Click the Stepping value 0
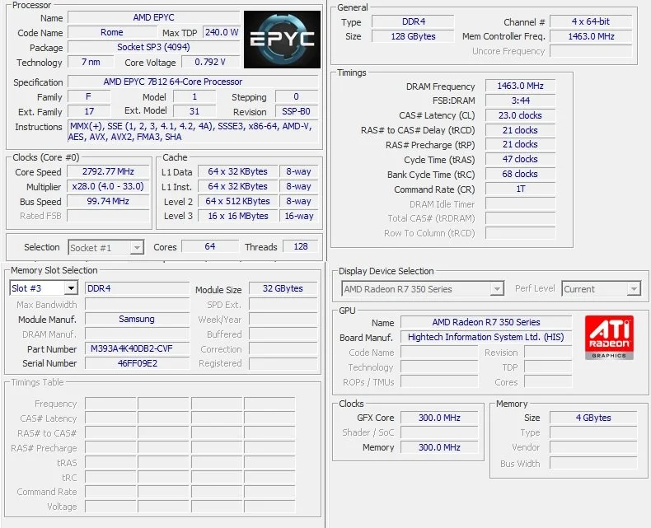 [x=297, y=96]
